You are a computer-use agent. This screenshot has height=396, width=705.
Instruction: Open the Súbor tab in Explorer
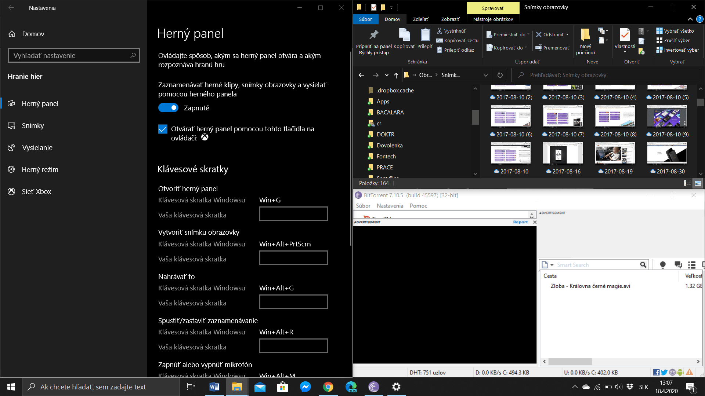tap(365, 19)
